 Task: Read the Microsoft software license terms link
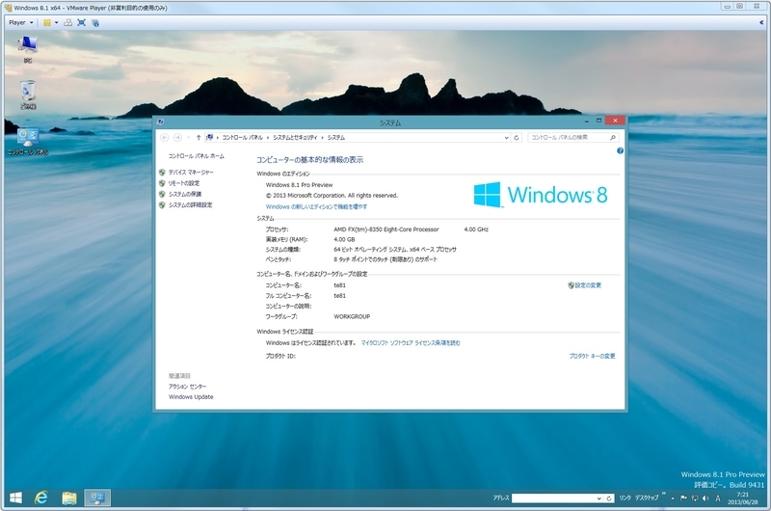tap(411, 343)
